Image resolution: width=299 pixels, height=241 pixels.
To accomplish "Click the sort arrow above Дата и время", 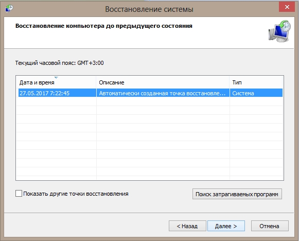I will click(x=56, y=77).
